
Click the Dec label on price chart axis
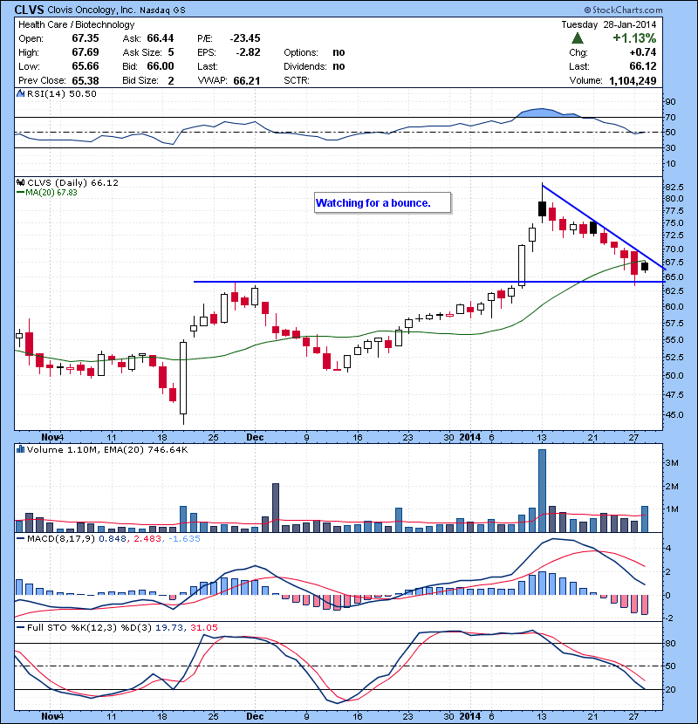(255, 437)
